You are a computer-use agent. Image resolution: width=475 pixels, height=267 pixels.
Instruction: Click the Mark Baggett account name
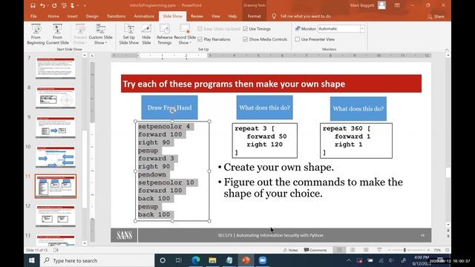(362, 5)
